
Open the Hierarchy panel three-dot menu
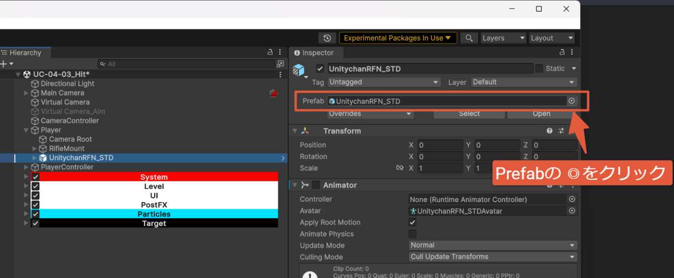[281, 52]
